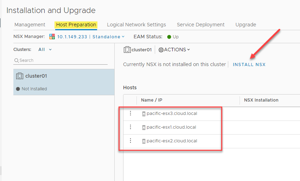Open menu for pacific-esx1.cloud.local row
This screenshot has height=181, width=300.
[x=130, y=127]
